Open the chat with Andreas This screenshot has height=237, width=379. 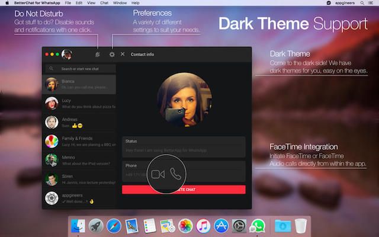(x=79, y=123)
